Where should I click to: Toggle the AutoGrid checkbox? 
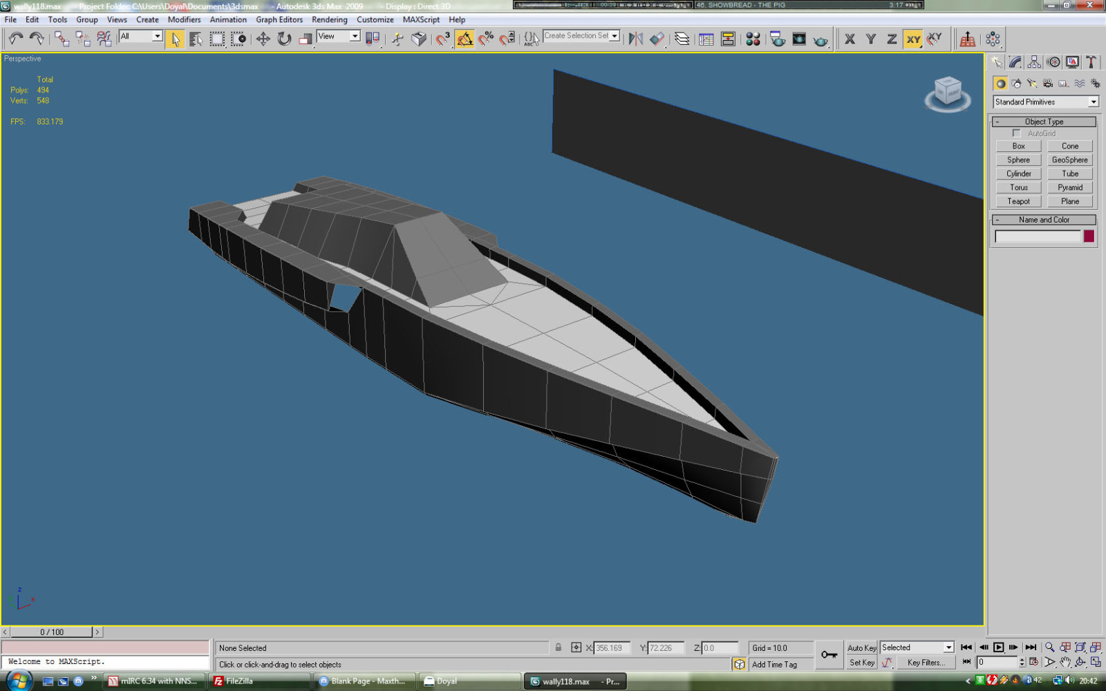pos(1016,133)
